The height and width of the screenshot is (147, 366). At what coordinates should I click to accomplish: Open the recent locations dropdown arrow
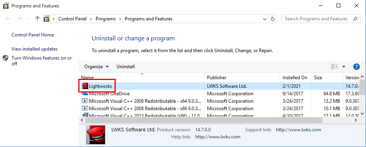point(28,19)
